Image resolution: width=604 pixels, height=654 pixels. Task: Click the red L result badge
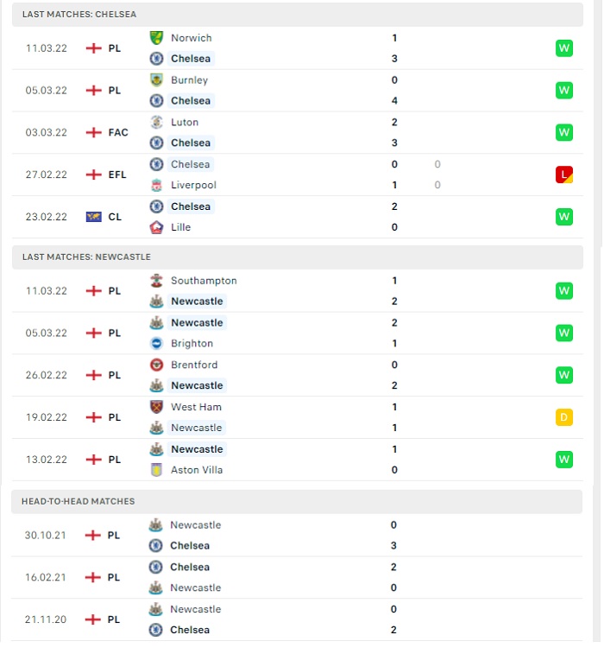click(x=564, y=175)
